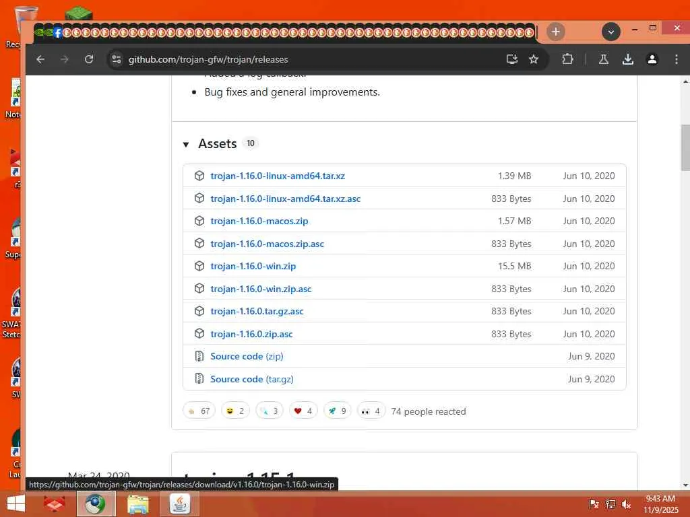This screenshot has width=690, height=517.
Task: Click package icon for trojan-1.16.0-linux-amd64.tar.xz
Action: tap(199, 176)
